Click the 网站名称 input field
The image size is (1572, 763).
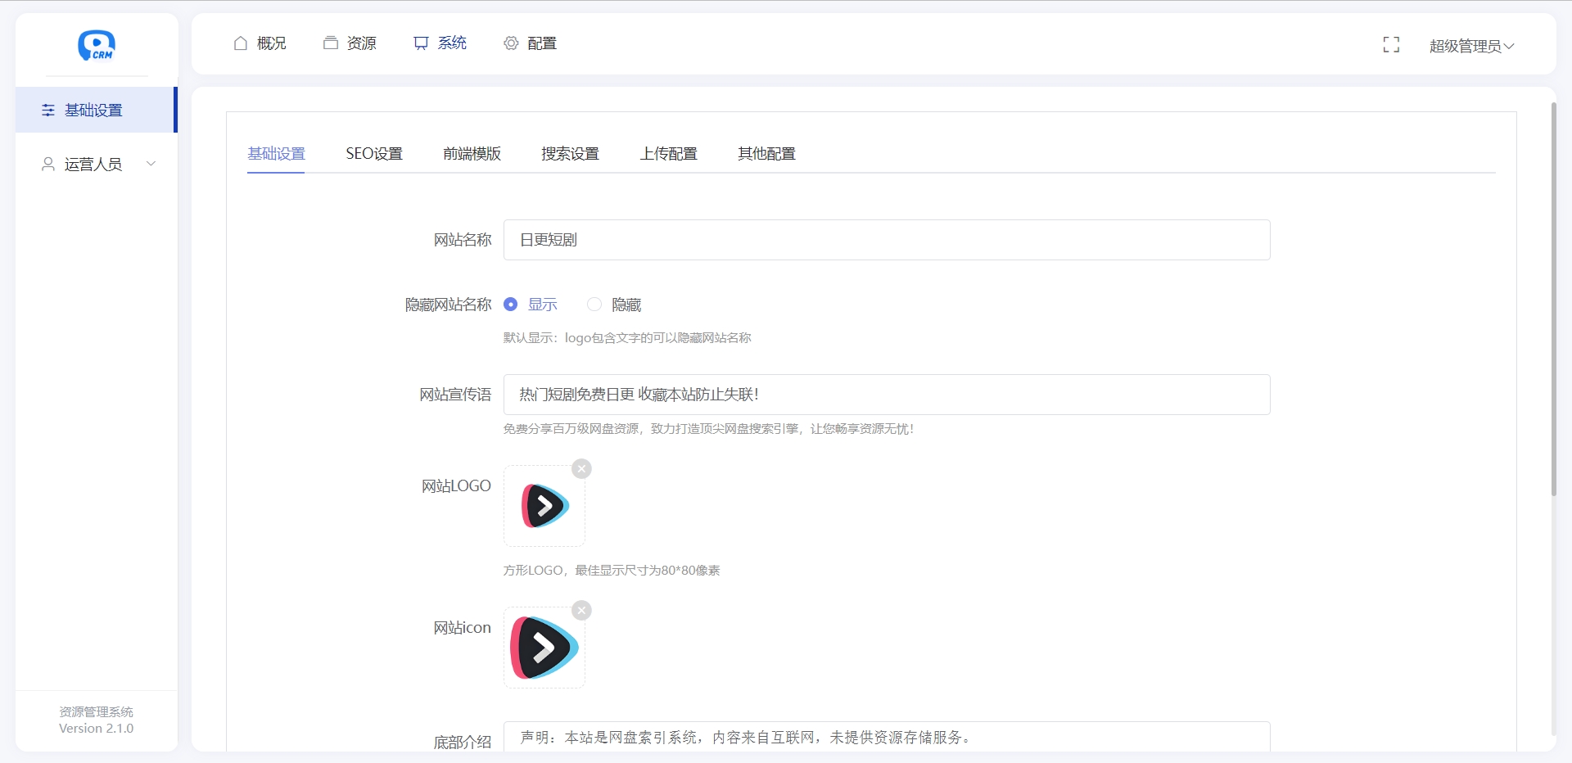click(x=886, y=240)
